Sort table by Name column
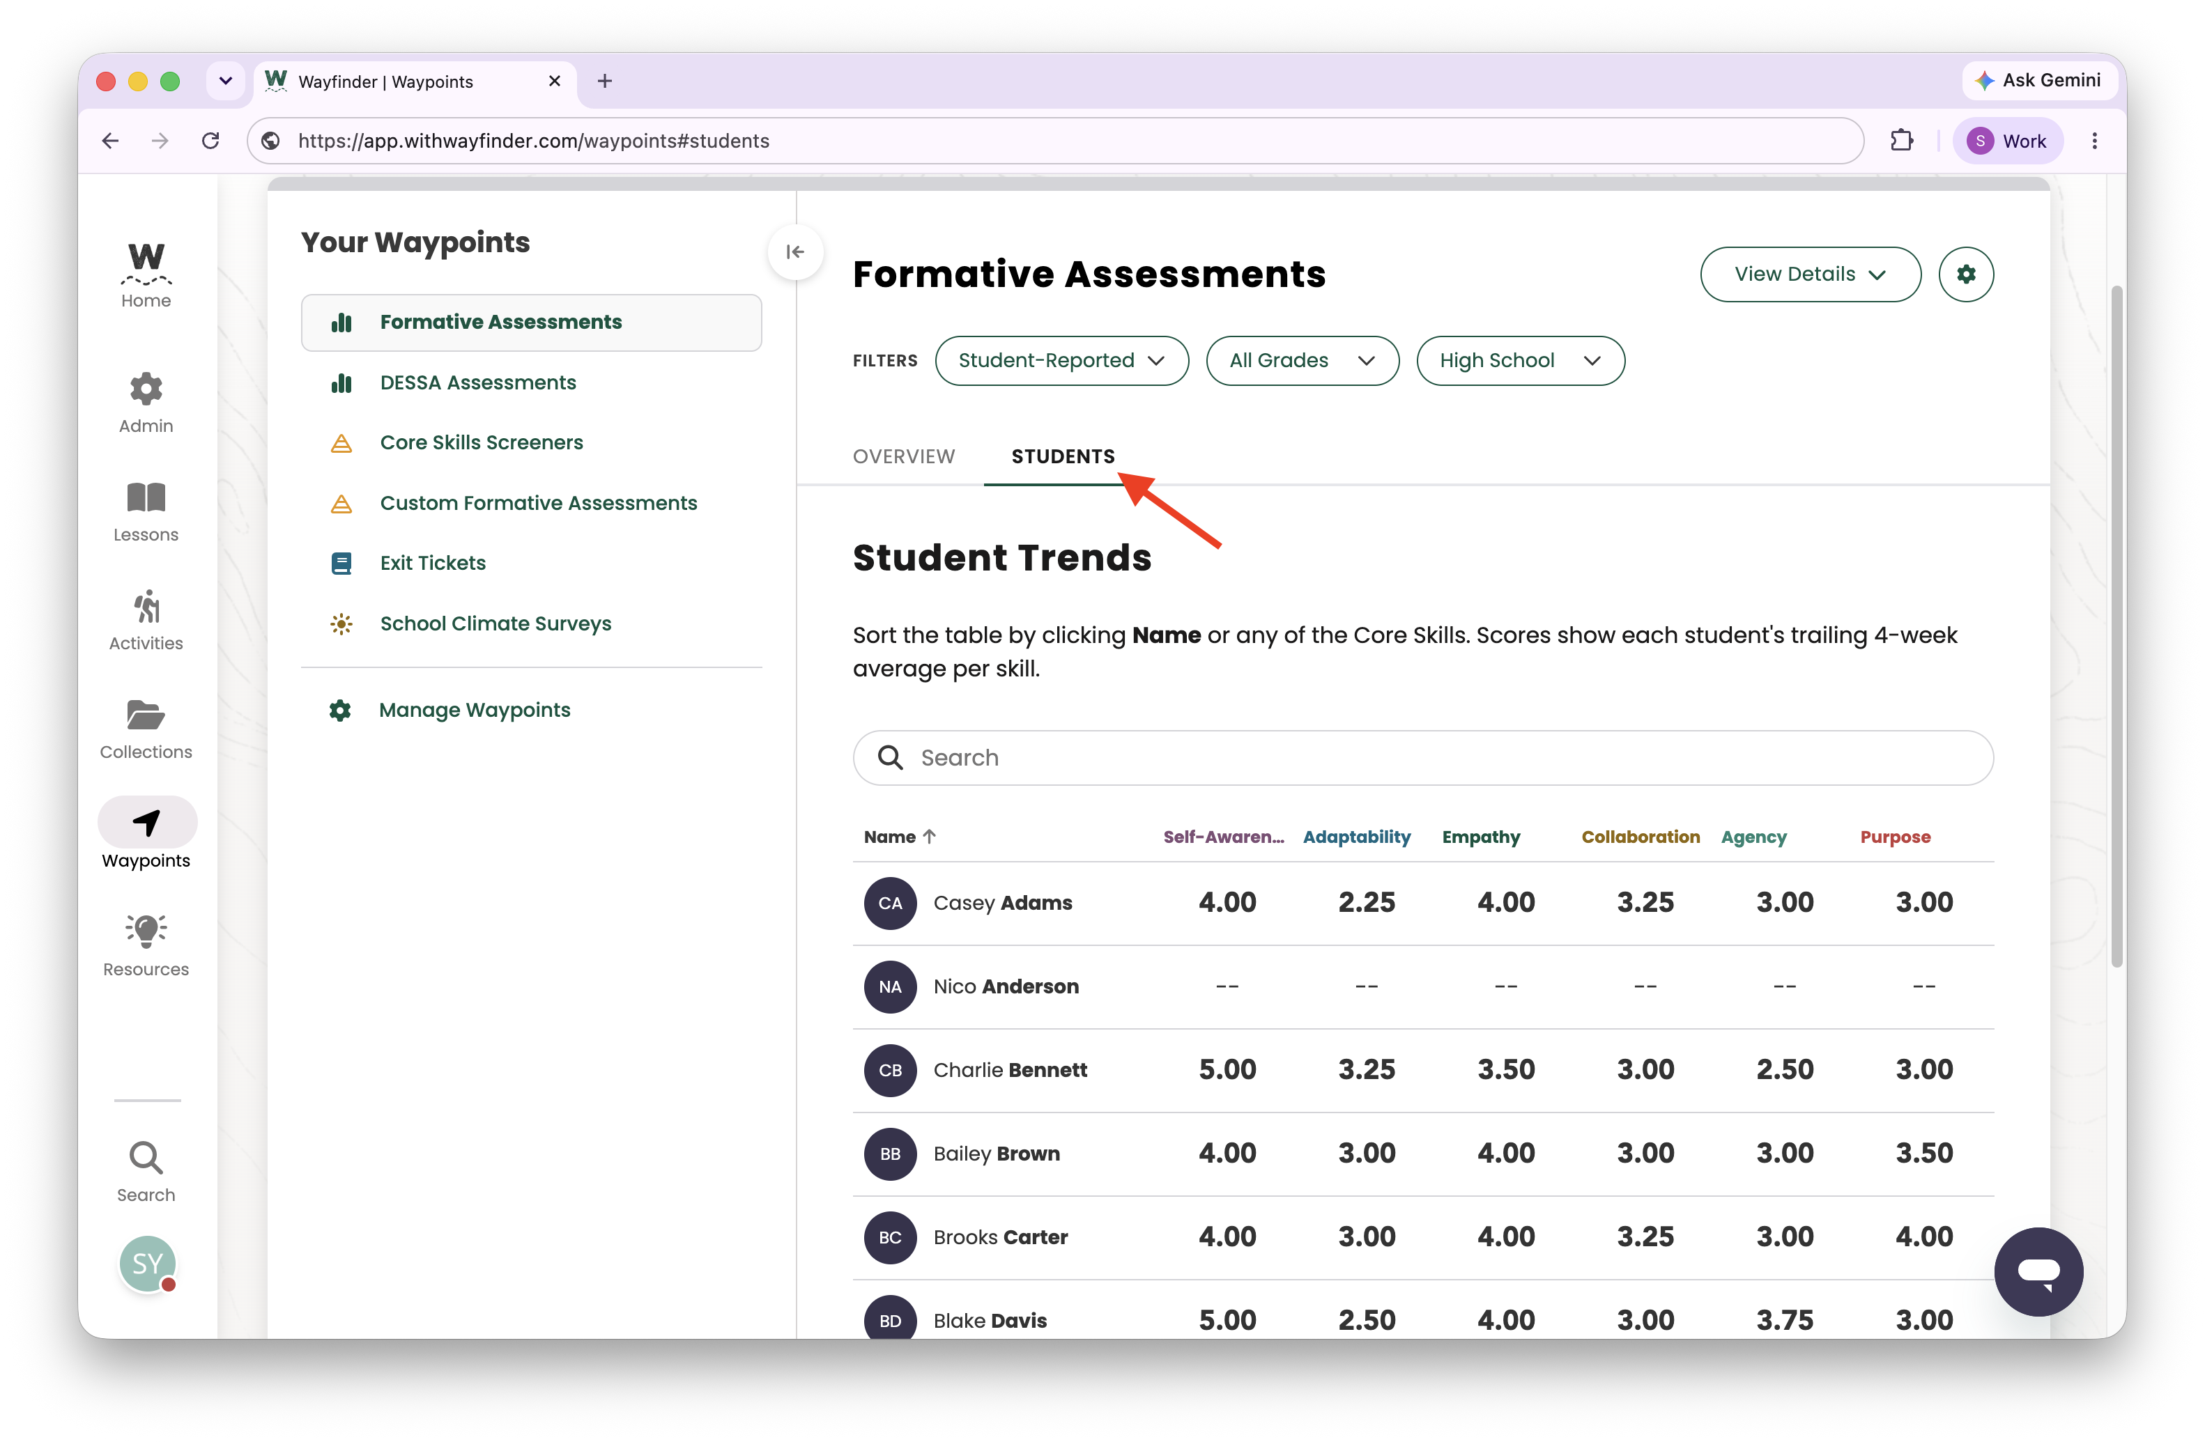The height and width of the screenshot is (1442, 2205). tap(900, 837)
